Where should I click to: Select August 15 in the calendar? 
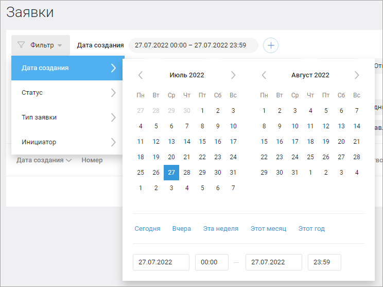click(264, 142)
